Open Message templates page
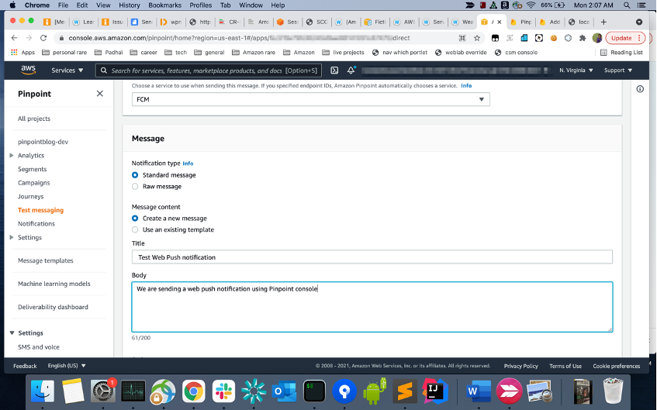This screenshot has width=657, height=410. 45,260
